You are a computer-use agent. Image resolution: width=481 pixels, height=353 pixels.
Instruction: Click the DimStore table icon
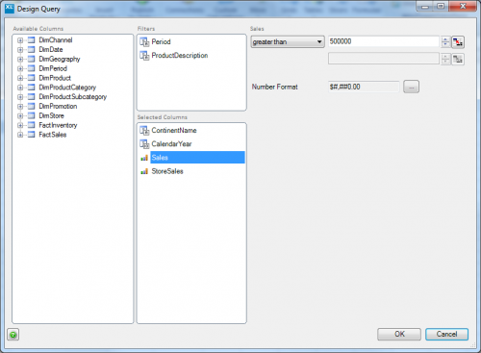click(x=31, y=115)
